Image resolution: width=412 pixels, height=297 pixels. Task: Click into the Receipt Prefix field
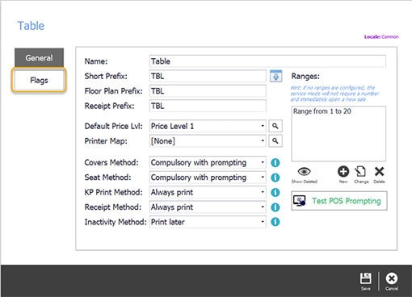[x=208, y=106]
